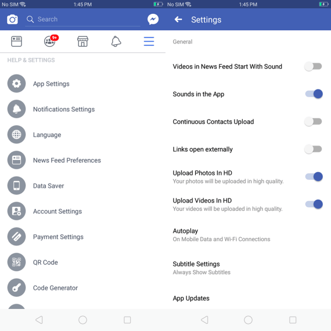Open the Marketplace storefront icon
The image size is (331, 331).
tap(83, 41)
